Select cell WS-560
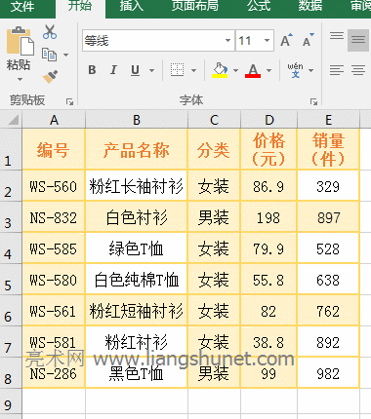 point(54,186)
